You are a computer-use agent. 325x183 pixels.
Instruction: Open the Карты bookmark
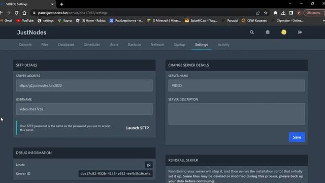point(65,20)
